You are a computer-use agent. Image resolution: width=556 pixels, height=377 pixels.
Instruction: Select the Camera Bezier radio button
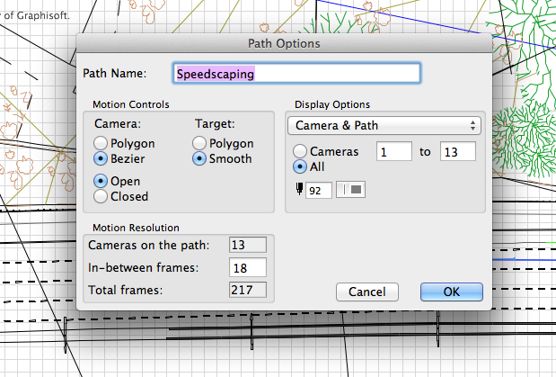coord(101,158)
